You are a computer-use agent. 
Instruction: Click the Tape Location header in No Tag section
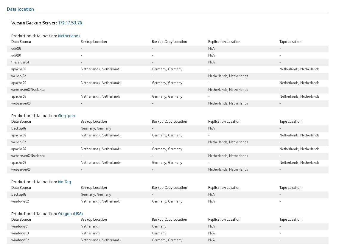tap(290, 188)
